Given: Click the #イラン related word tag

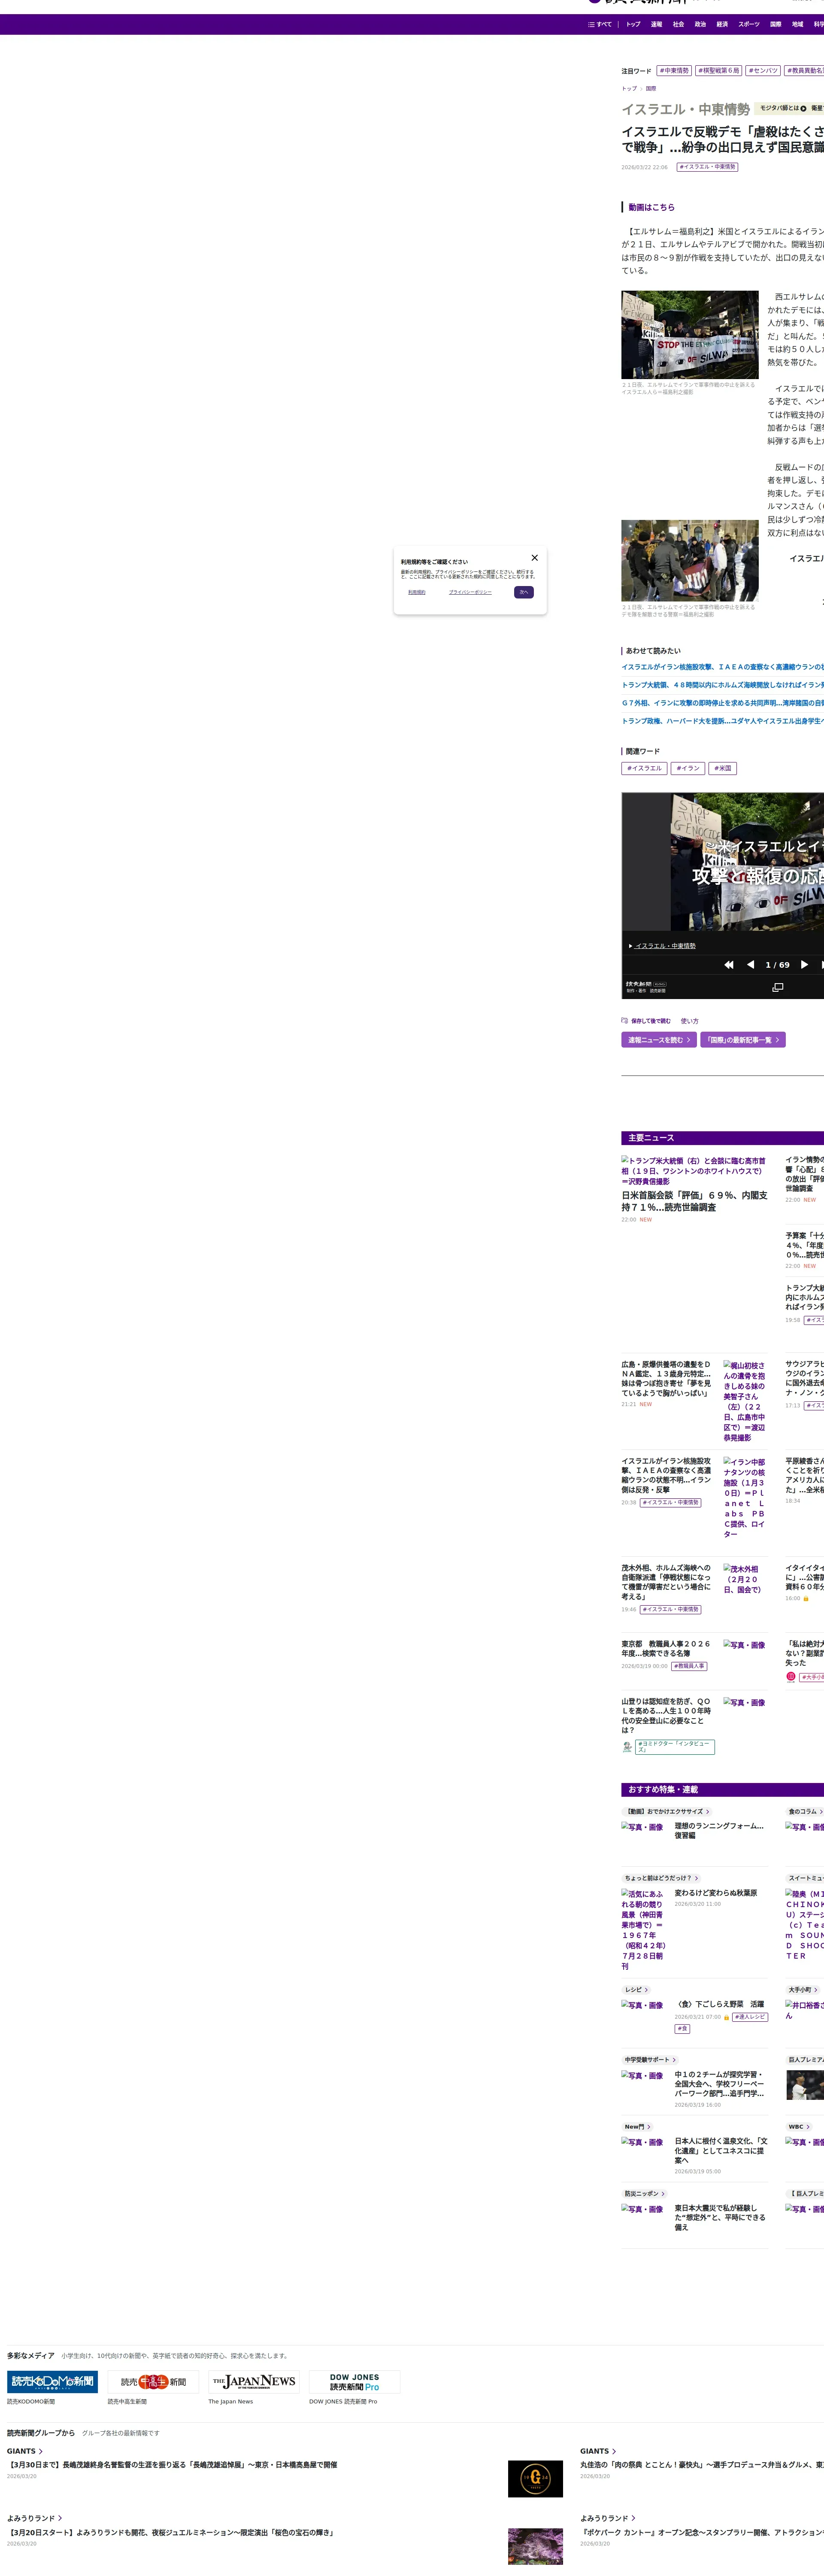Looking at the screenshot, I should 688,768.
